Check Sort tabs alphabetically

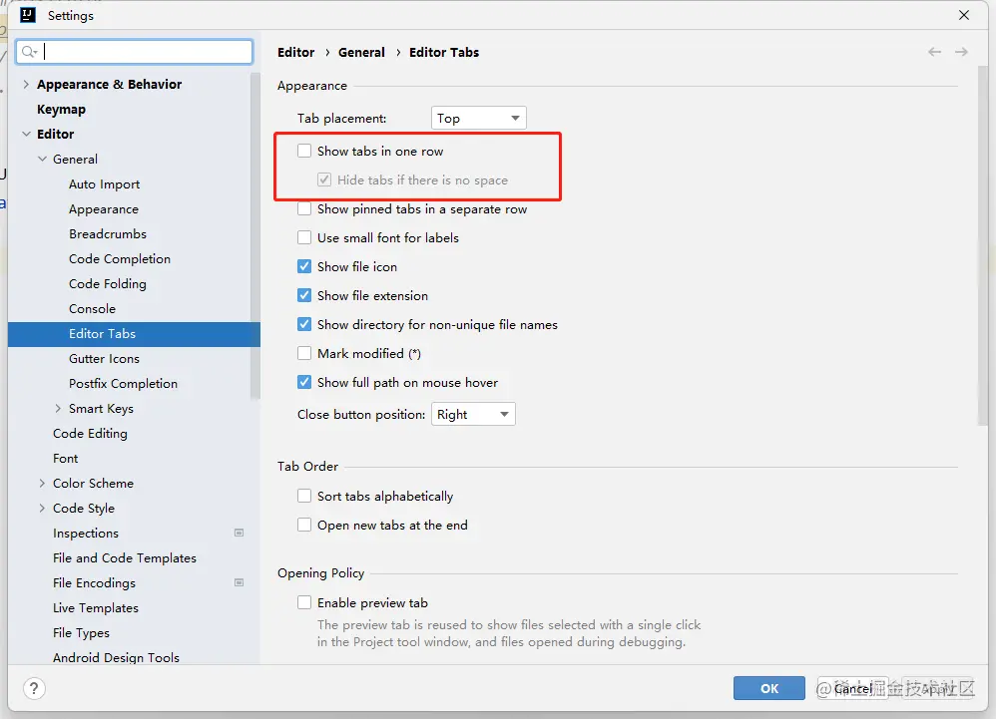pyautogui.click(x=304, y=496)
